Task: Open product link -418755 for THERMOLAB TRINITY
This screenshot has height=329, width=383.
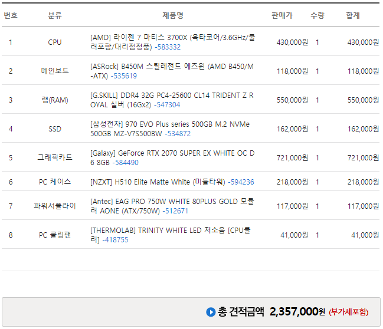Action: (x=115, y=239)
